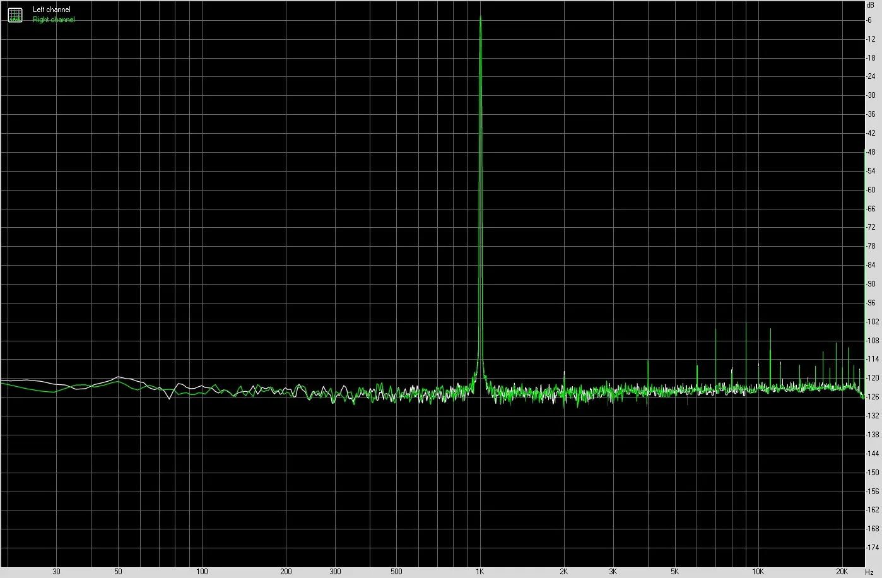Click the 20K frequency label

pyautogui.click(x=842, y=572)
